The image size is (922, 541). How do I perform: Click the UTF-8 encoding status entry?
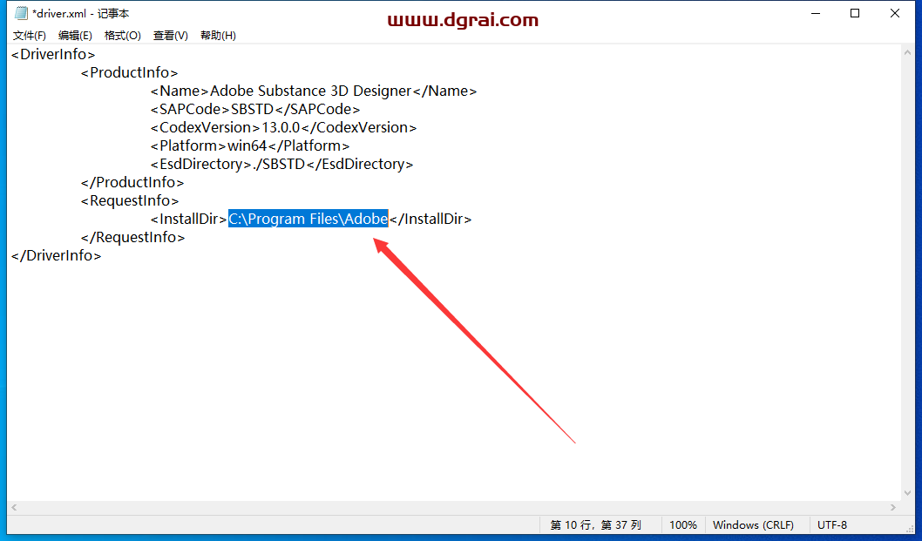tap(832, 525)
